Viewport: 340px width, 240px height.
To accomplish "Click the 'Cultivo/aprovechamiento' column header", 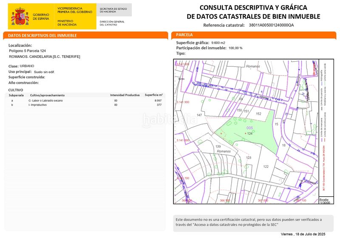I will click(x=47, y=95).
